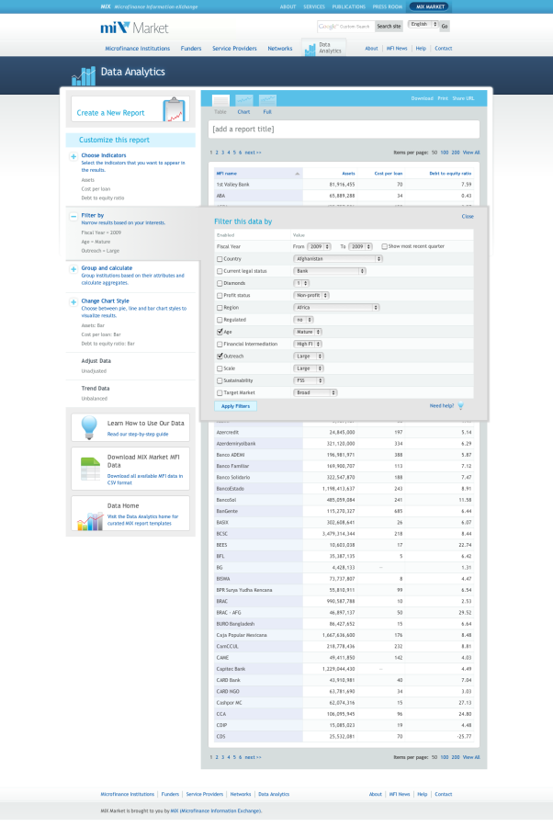Open Read our step-by-step guide link

click(138, 434)
